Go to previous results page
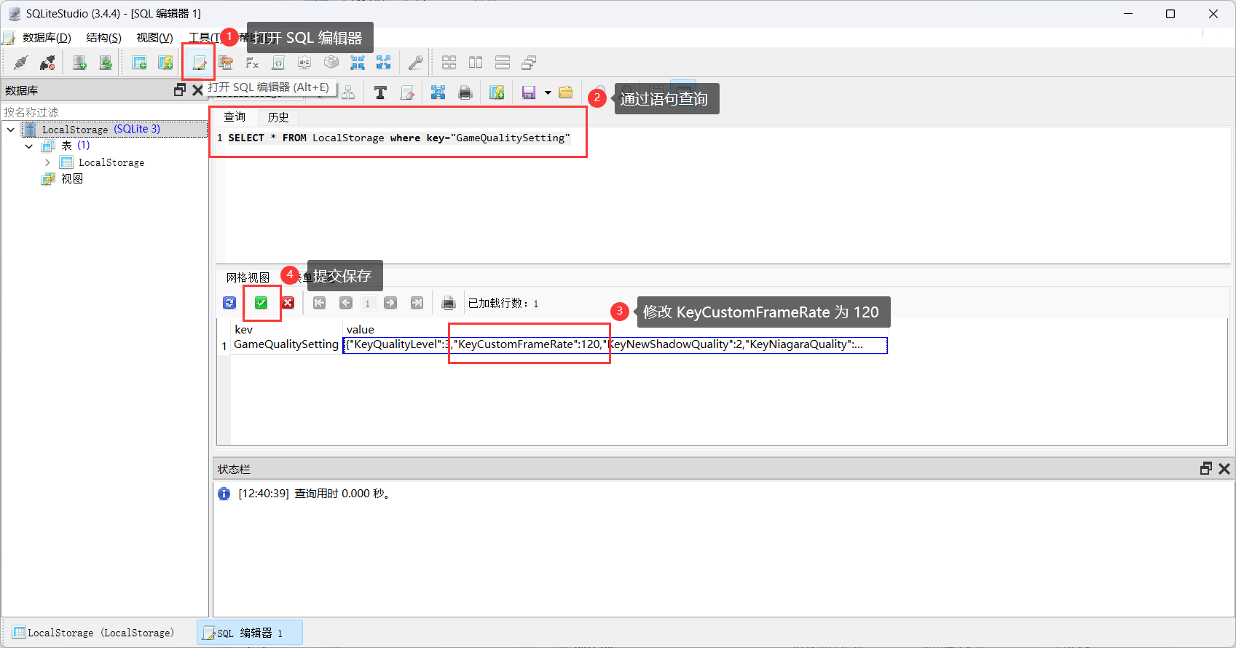This screenshot has height=648, width=1236. tap(346, 303)
